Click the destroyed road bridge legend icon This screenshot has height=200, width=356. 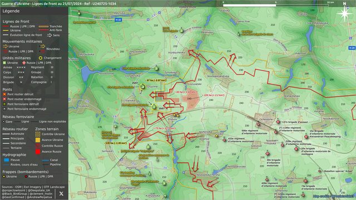point(4,94)
